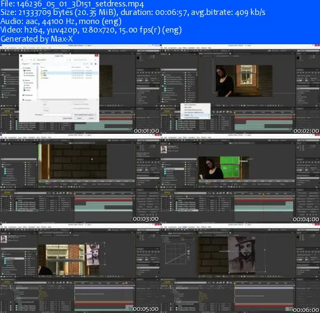The width and height of the screenshot is (320, 313).
Task: Select the Selection tool in 00:02:00 toolbar
Action: pos(162,51)
